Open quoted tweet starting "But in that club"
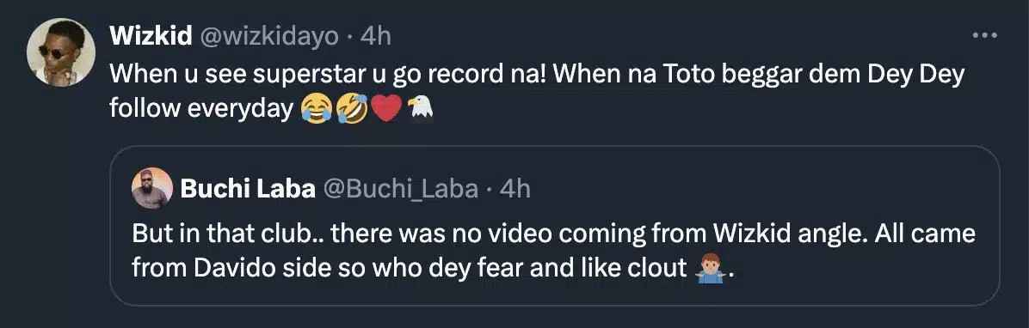1029x328 pixels. click(555, 226)
